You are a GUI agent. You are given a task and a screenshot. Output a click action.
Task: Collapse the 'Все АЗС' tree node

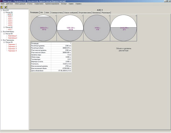tap(2, 10)
